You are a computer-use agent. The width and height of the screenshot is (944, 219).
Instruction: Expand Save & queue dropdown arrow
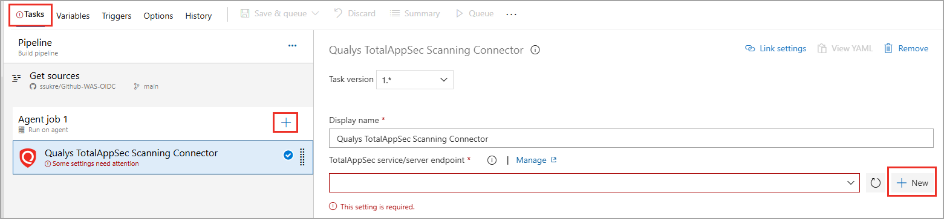[315, 13]
